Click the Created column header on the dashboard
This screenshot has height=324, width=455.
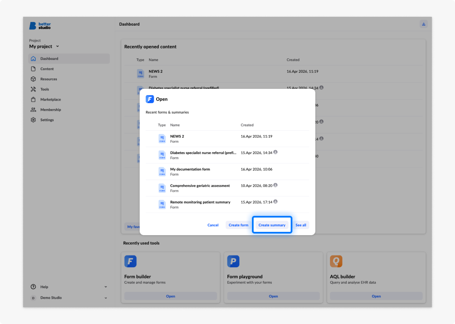coord(293,60)
